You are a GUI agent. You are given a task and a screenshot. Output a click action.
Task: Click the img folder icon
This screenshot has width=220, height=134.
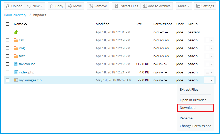point(16,48)
